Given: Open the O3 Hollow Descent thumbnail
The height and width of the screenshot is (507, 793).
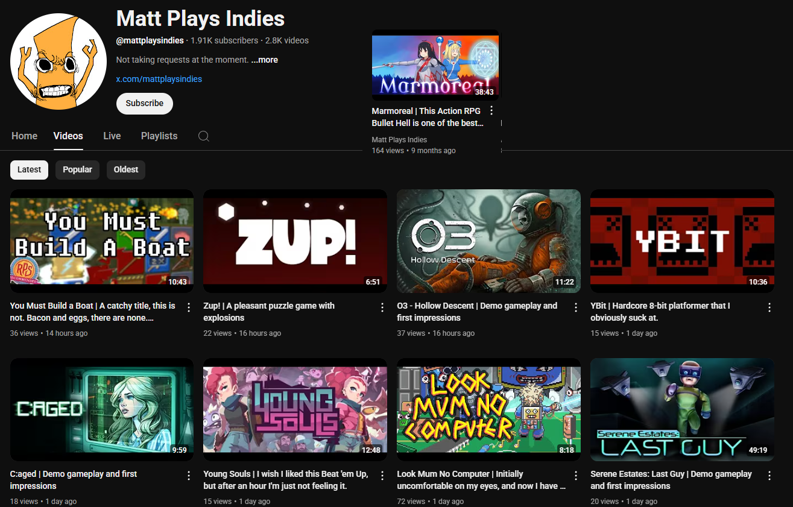Looking at the screenshot, I should [489, 241].
